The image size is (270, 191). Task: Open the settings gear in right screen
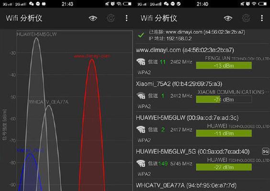point(246,18)
